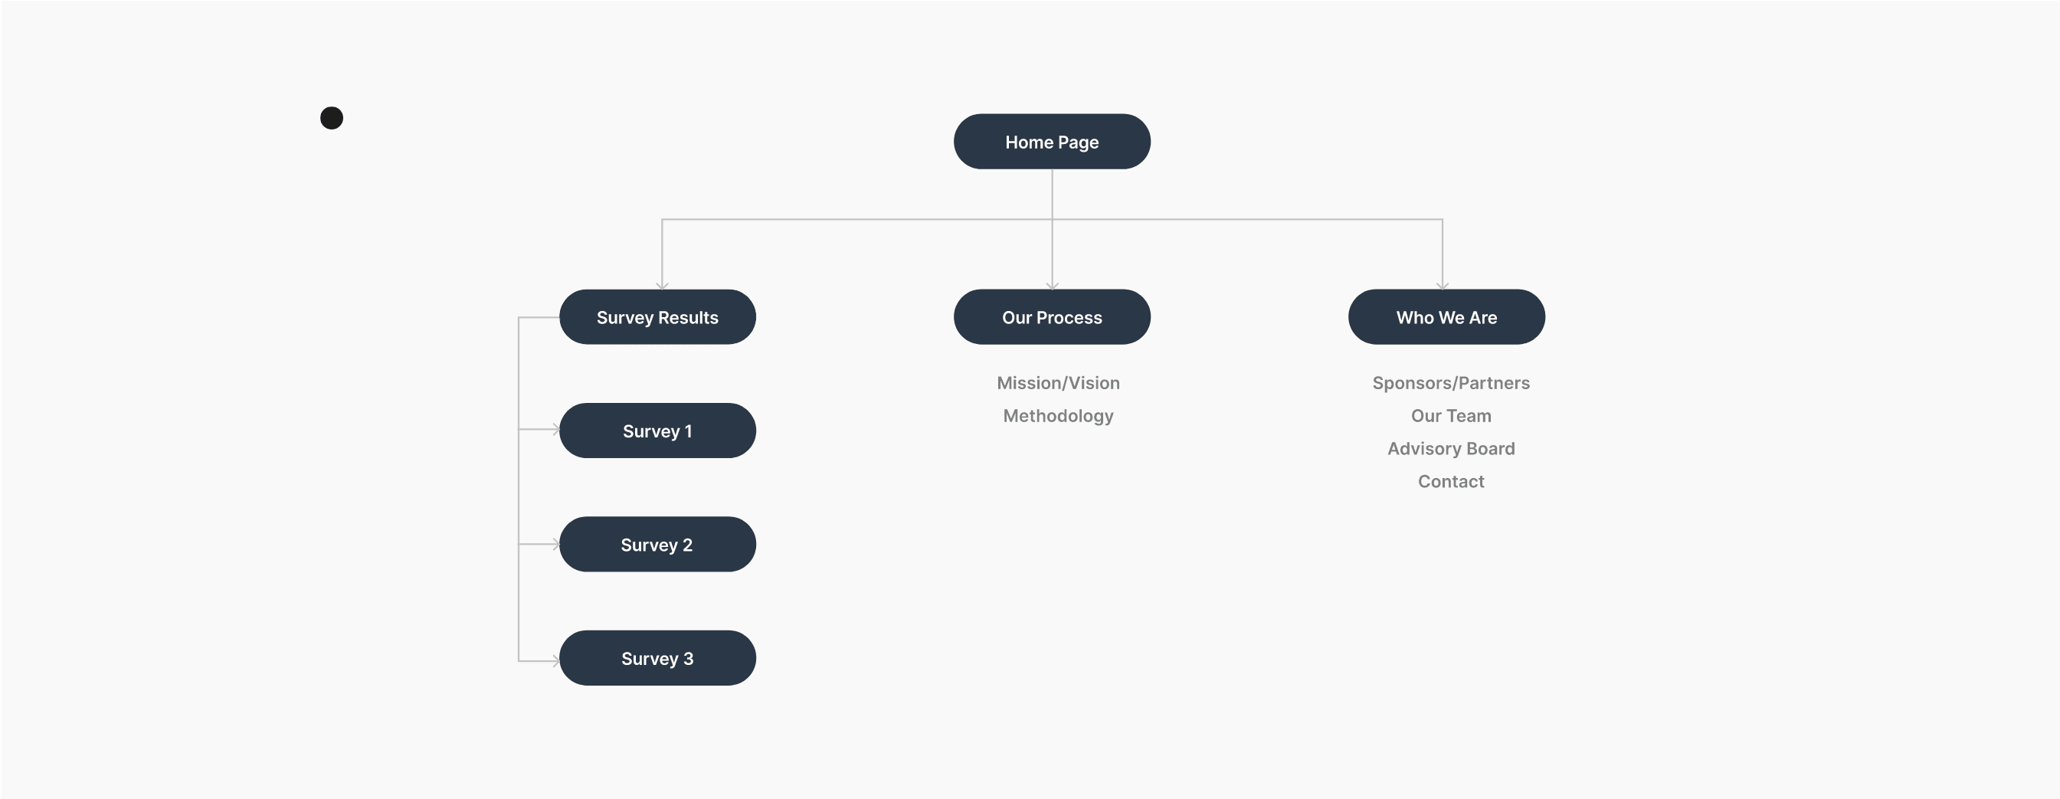Click the black circle dot
The height and width of the screenshot is (799, 2060).
(331, 117)
